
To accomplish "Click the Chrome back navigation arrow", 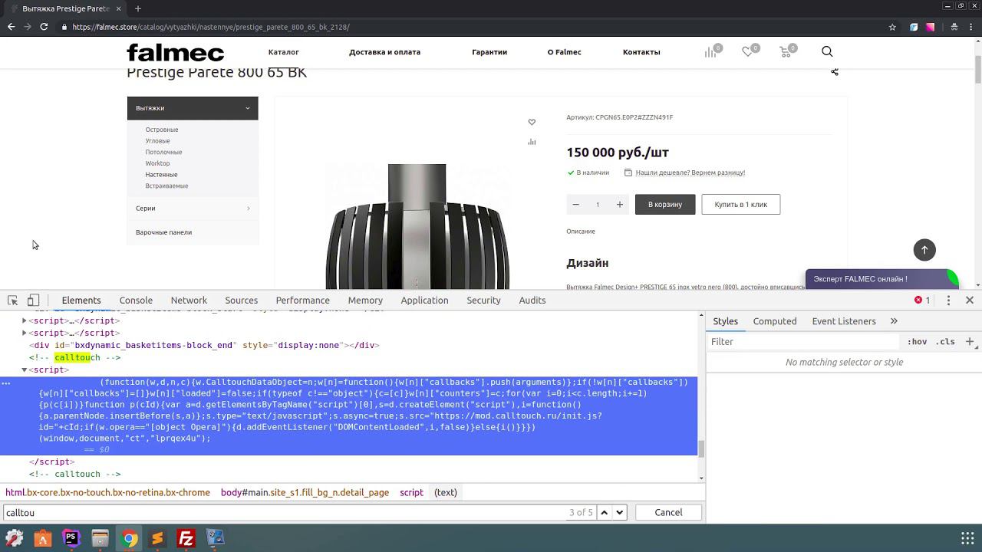I will tap(11, 27).
